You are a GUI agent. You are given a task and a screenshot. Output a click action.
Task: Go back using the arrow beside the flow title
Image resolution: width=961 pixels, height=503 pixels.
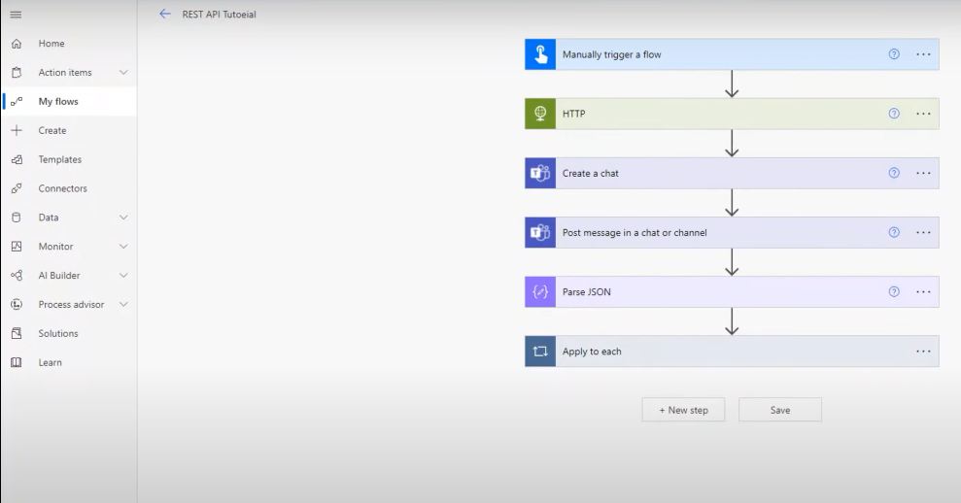click(x=165, y=14)
